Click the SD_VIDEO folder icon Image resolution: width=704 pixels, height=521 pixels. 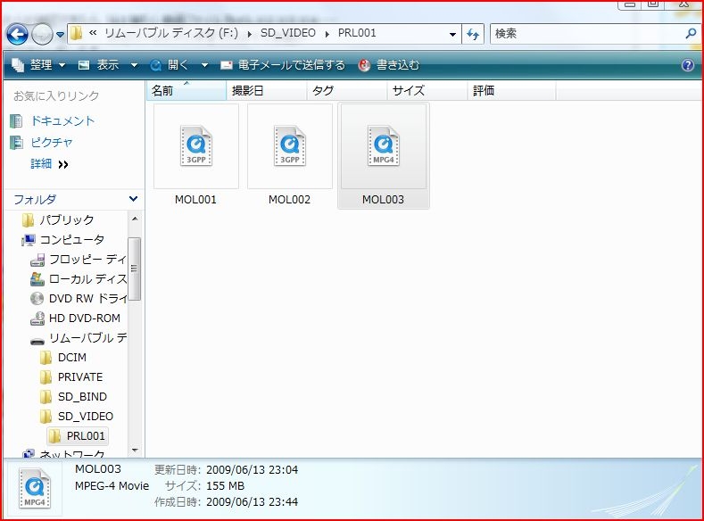[46, 417]
